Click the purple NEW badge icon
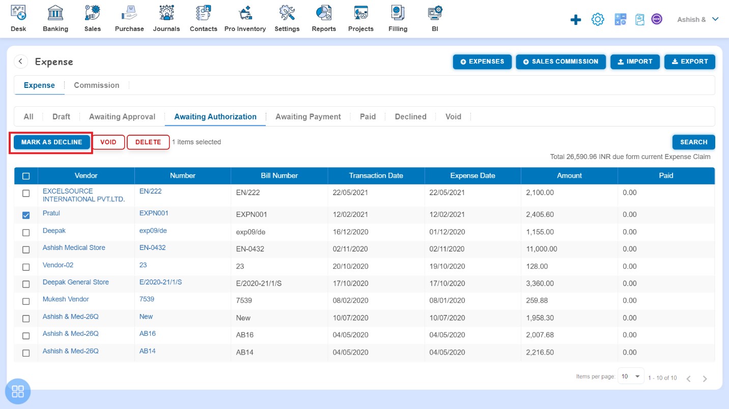The width and height of the screenshot is (729, 409). (657, 19)
